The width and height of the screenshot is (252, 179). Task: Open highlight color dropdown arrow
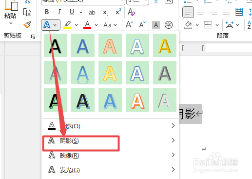tap(76, 25)
